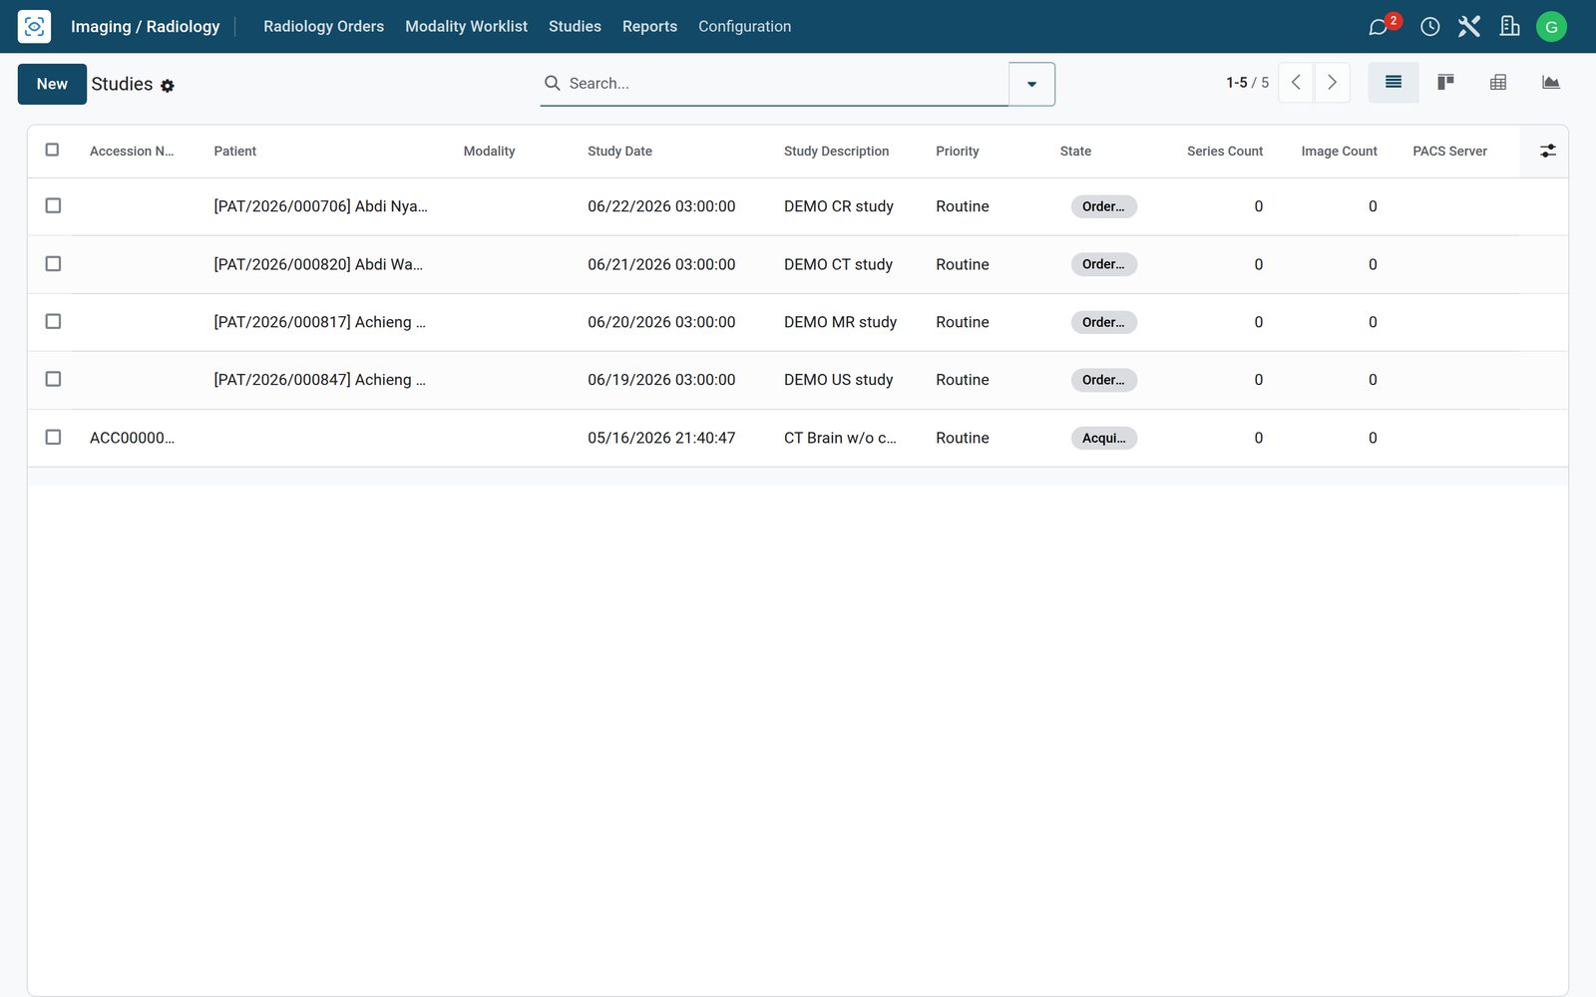
Task: Check the DEMO US study row checkbox
Action: 53,379
